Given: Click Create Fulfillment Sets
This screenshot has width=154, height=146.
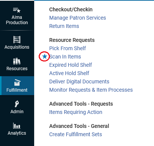Looking at the screenshot, I should [75, 134].
